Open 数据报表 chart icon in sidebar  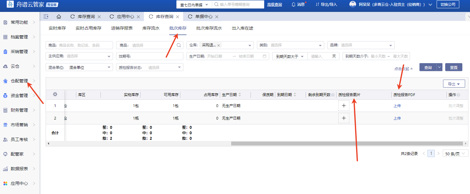click(x=5, y=169)
